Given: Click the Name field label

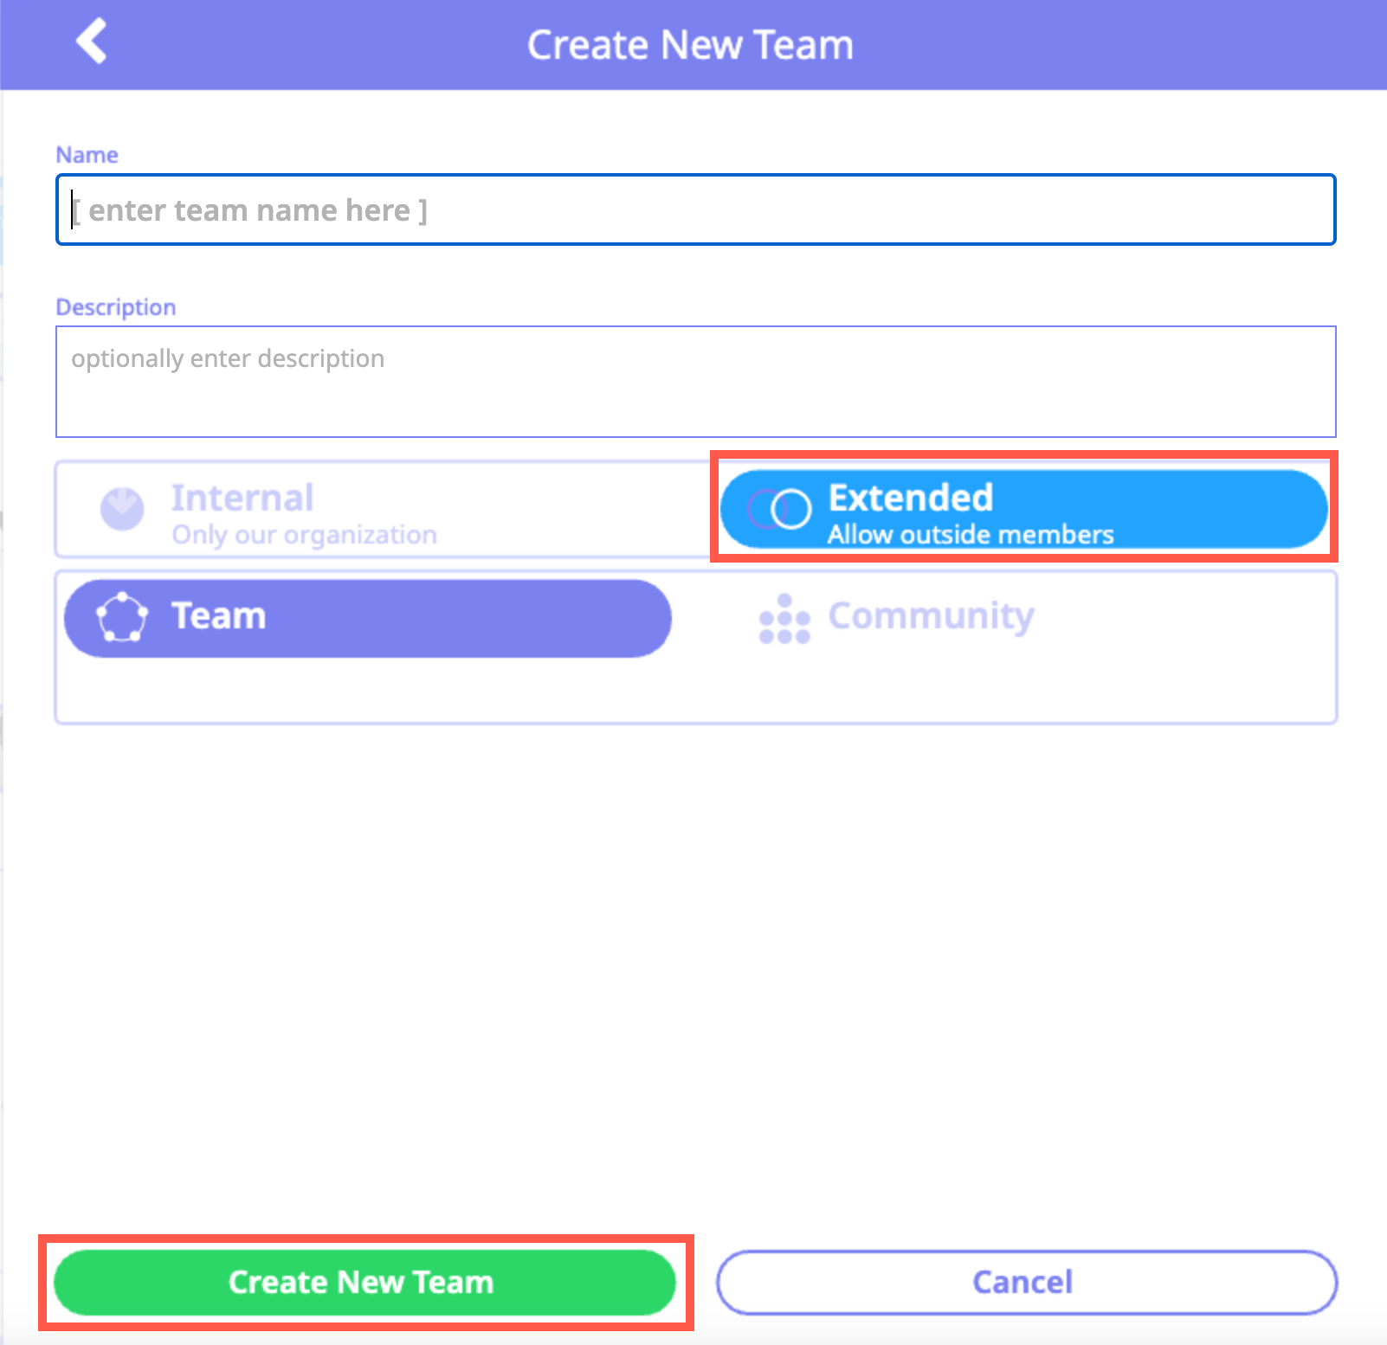Looking at the screenshot, I should [87, 155].
